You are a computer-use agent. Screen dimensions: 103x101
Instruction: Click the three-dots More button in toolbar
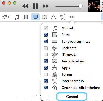pyautogui.click(x=72, y=17)
